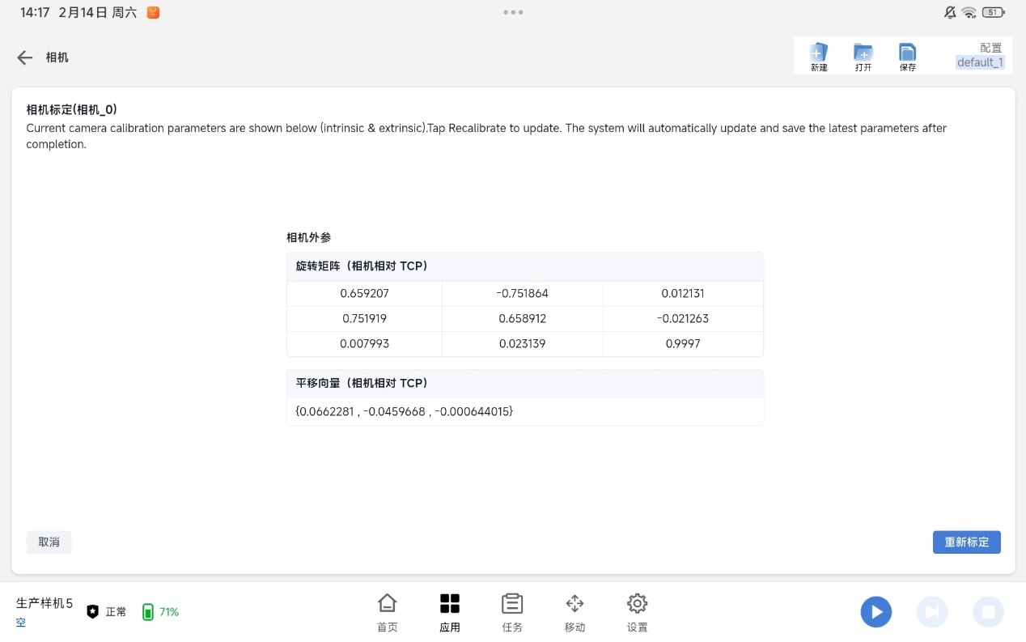Tap the shield status icon beside 正常
1026x642 pixels.
(93, 611)
